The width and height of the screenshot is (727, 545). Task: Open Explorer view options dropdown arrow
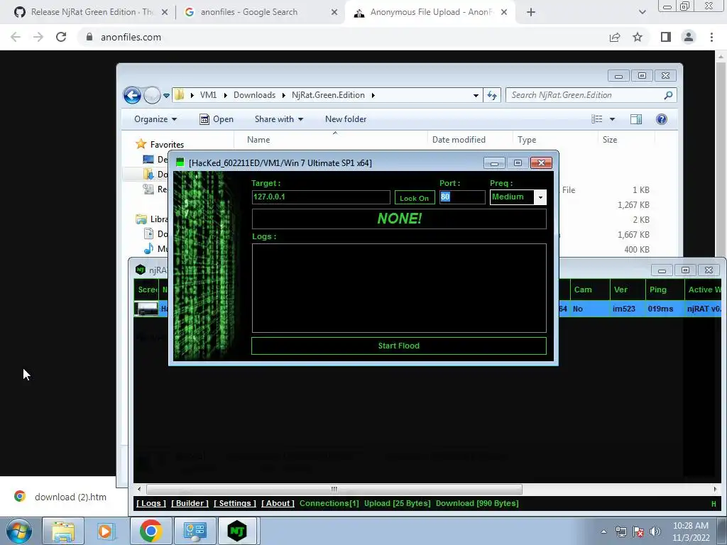[x=612, y=119]
